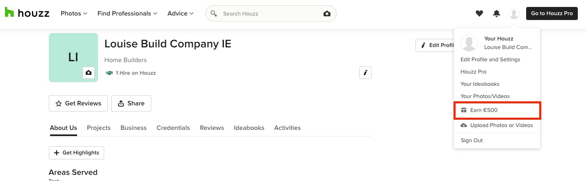Open notifications bell
Image resolution: width=586 pixels, height=181 pixels.
click(497, 13)
